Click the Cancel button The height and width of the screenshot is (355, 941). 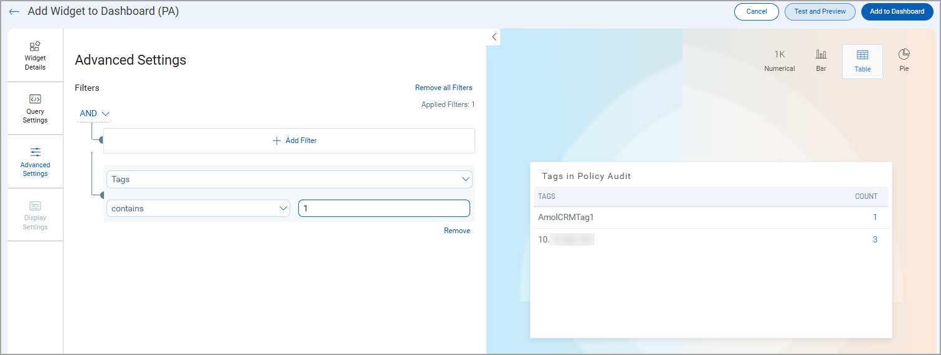tap(757, 12)
